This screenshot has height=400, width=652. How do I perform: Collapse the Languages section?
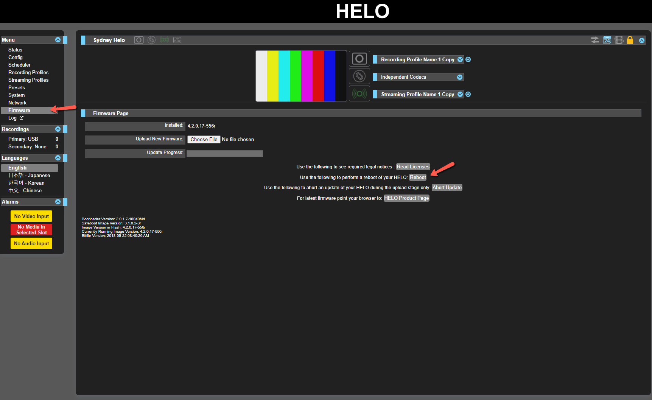pos(58,158)
